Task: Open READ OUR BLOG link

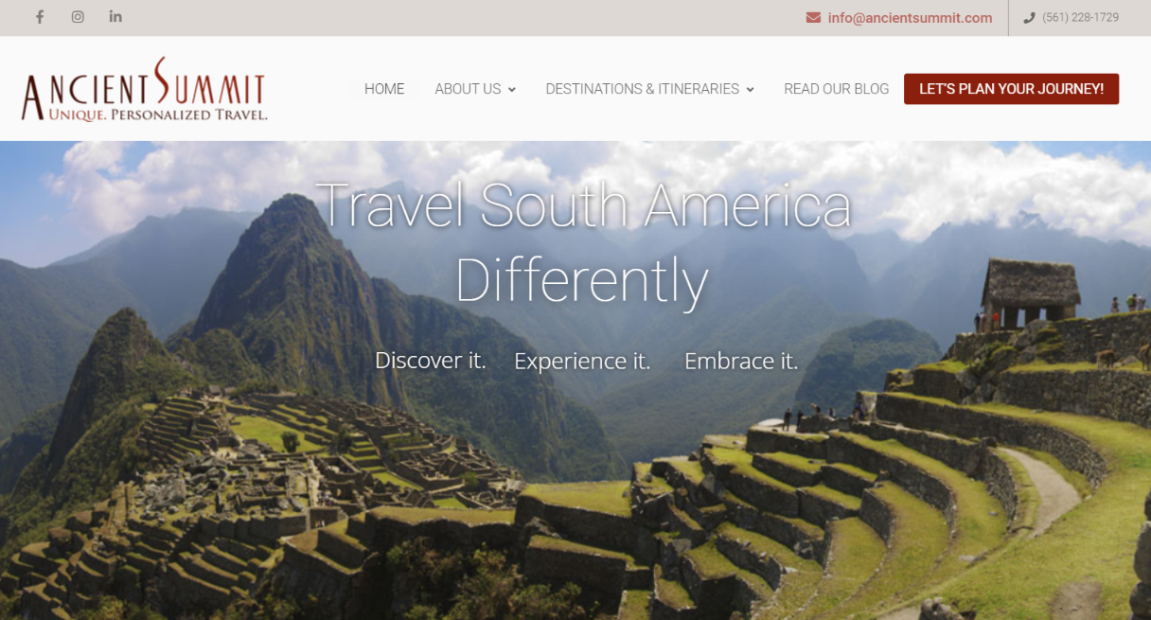Action: pos(837,89)
